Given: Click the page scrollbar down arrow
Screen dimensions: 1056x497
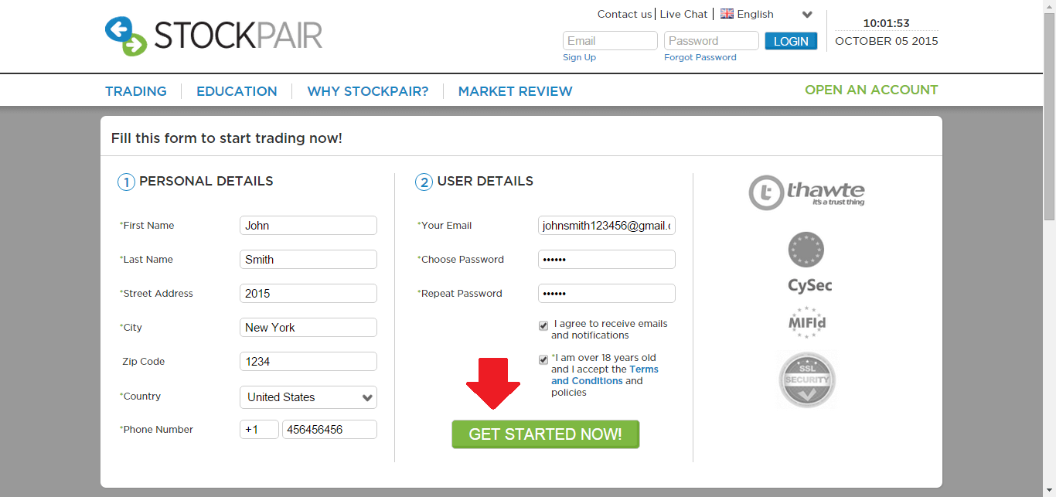Looking at the screenshot, I should (x=1049, y=490).
